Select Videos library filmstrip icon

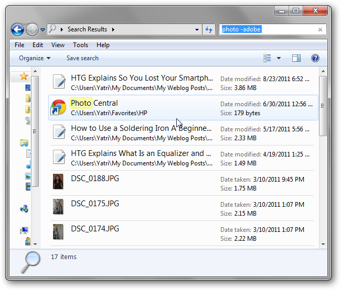[28, 186]
